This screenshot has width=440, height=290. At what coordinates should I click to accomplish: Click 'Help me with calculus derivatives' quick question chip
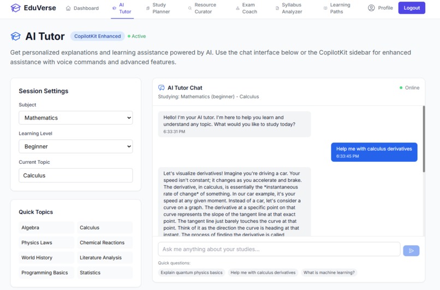[263, 273]
